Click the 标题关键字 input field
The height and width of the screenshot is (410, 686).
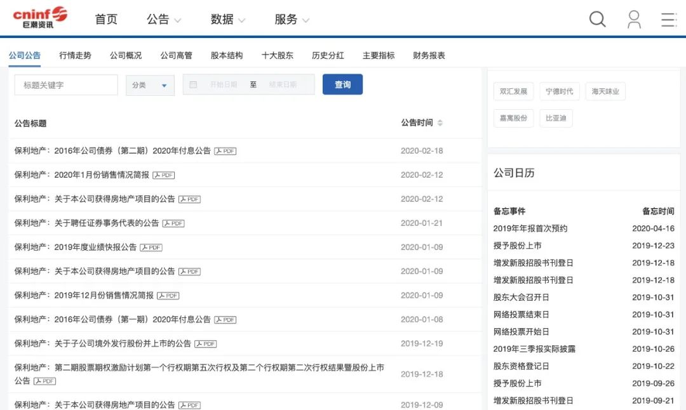tap(65, 84)
